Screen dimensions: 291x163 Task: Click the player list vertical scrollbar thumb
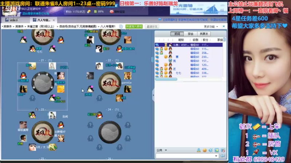[224, 39]
